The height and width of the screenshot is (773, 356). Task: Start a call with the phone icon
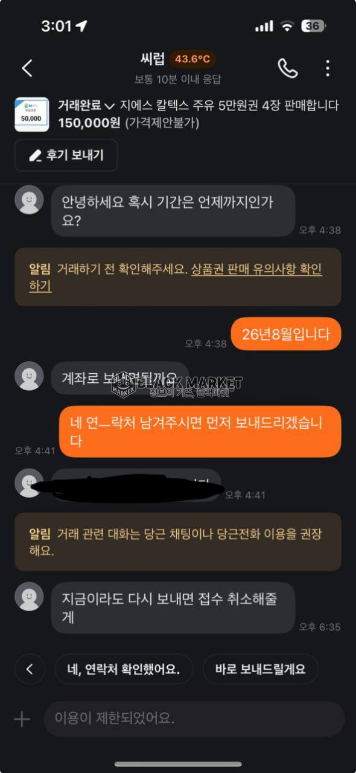point(288,68)
